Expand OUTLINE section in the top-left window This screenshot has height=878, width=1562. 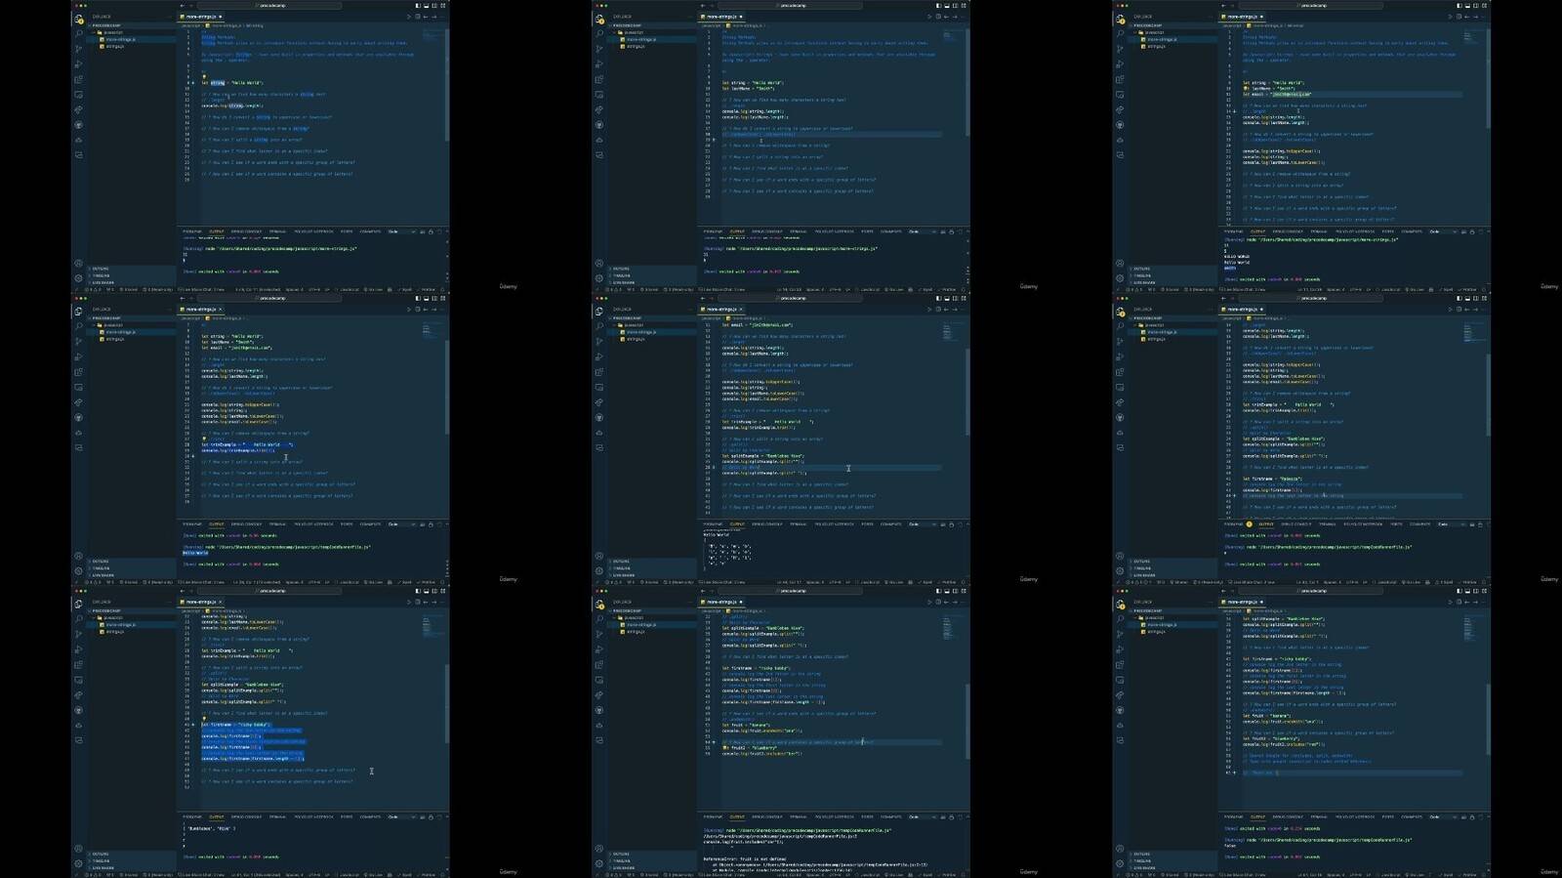[102, 269]
